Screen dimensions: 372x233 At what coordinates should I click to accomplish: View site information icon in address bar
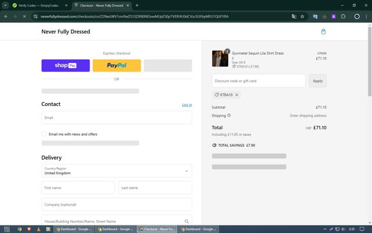point(35,16)
